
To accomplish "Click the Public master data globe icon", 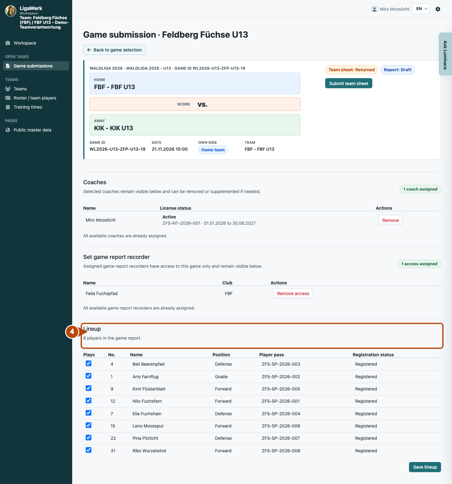I will pos(8,130).
